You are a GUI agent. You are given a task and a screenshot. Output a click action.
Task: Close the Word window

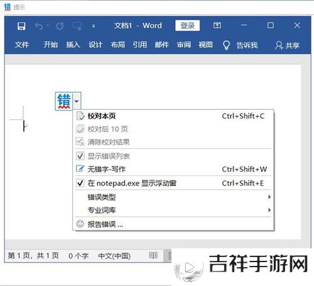[297, 25]
